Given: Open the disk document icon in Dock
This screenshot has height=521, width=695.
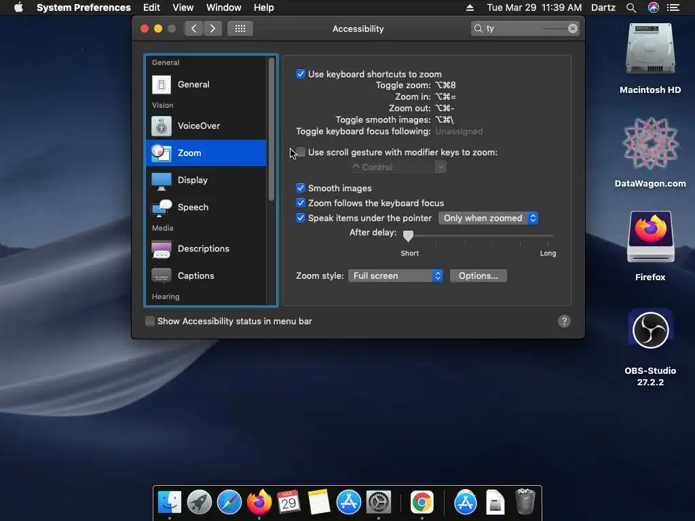Looking at the screenshot, I should [x=495, y=503].
